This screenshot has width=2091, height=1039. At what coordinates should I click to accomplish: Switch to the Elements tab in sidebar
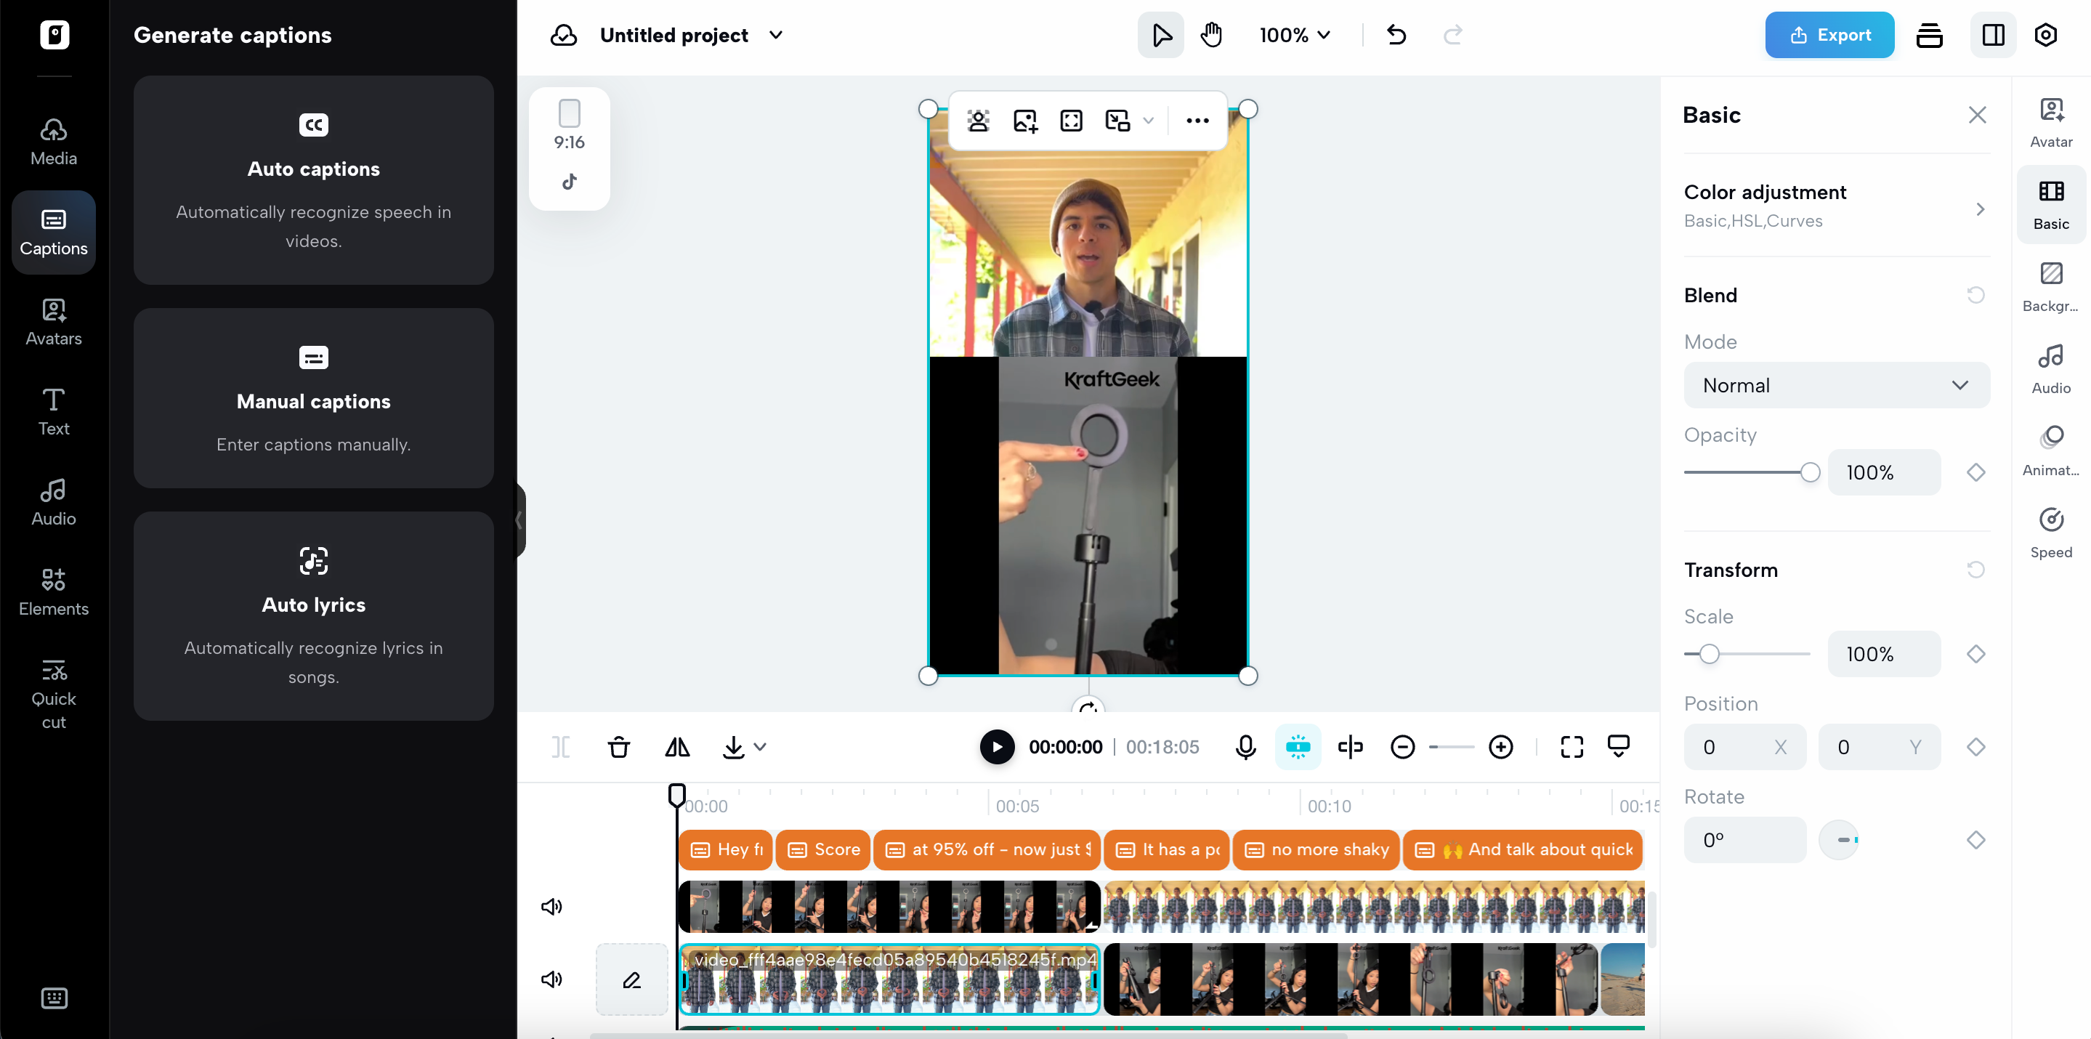[54, 591]
